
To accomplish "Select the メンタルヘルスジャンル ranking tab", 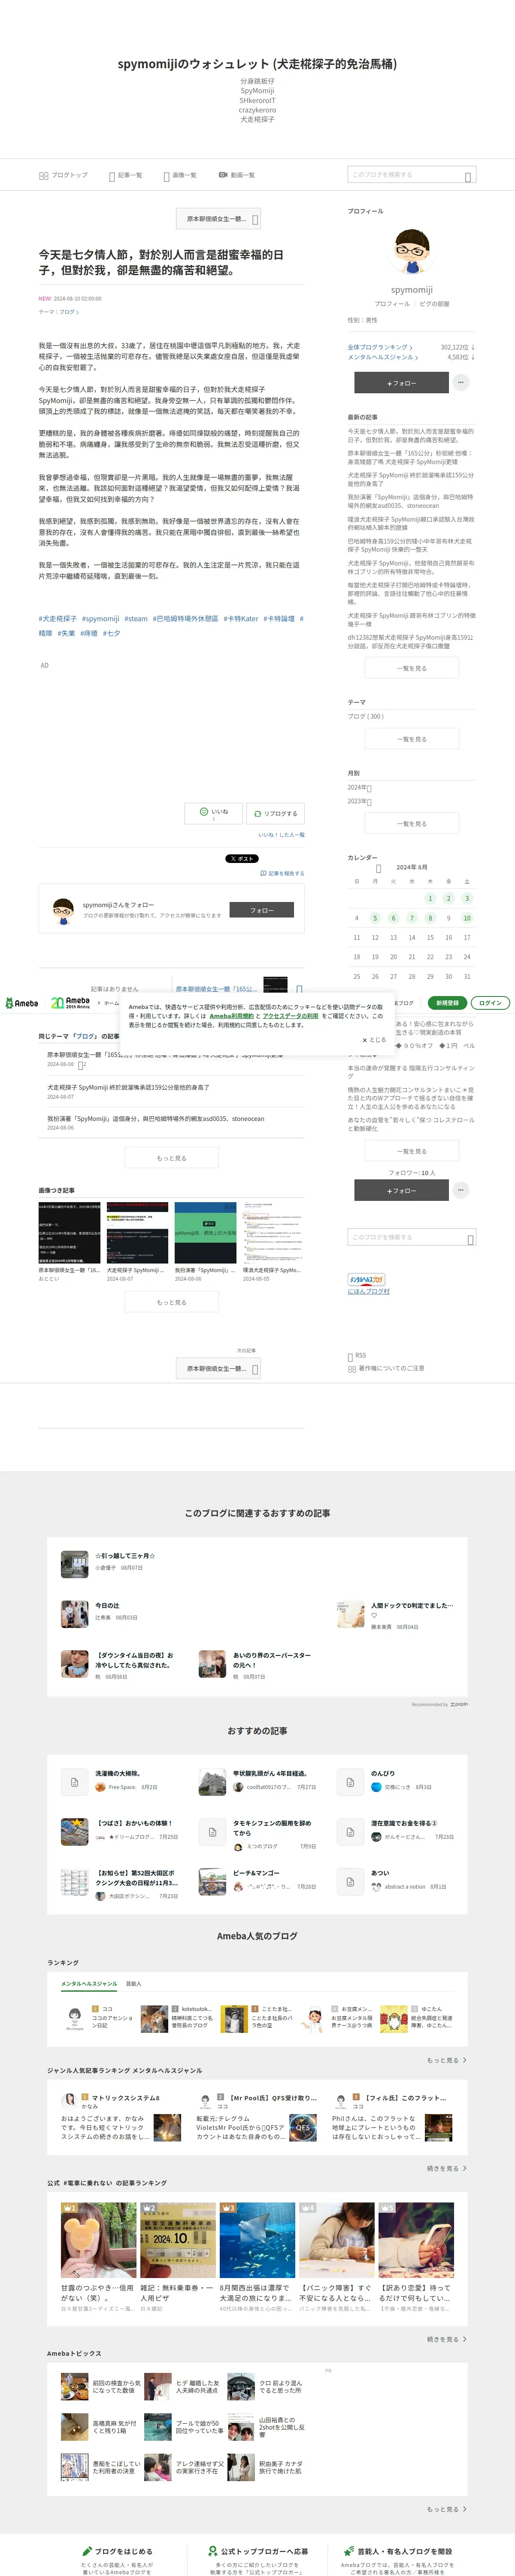I will [89, 1984].
